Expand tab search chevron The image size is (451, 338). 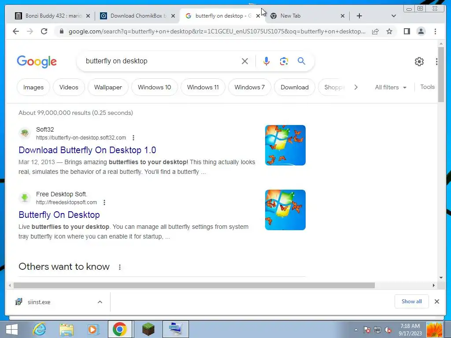[393, 16]
